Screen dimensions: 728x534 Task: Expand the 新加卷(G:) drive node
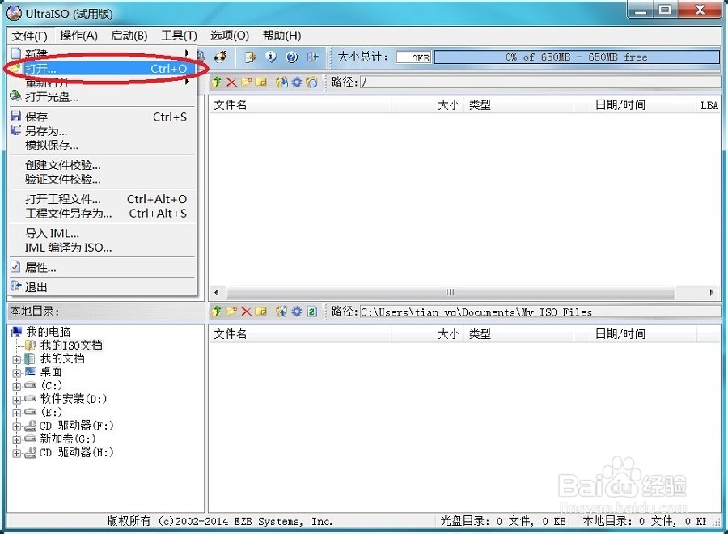(x=17, y=439)
